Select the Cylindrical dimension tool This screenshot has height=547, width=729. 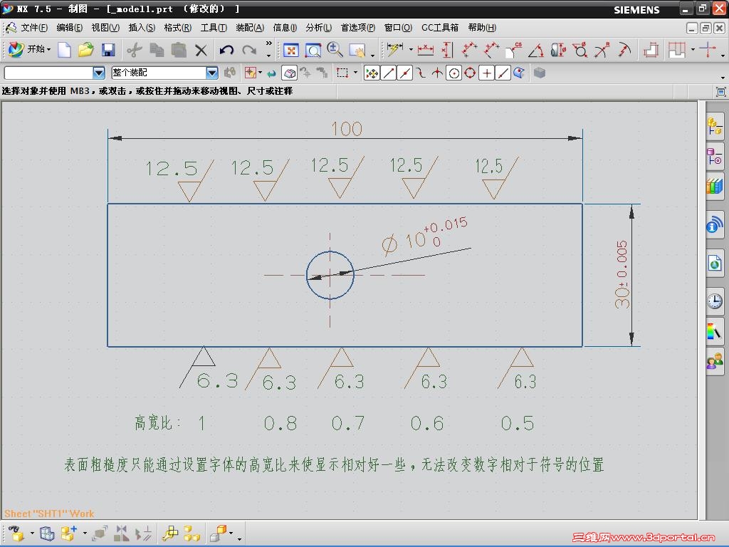[558, 50]
